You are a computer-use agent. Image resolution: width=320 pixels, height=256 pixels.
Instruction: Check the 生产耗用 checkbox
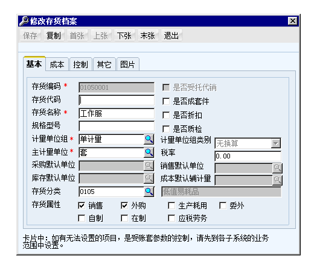click(x=171, y=205)
